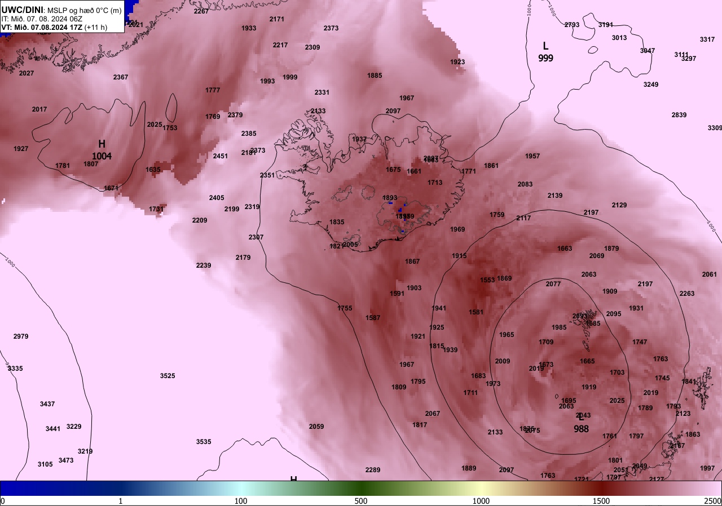Click the freezing level value 3535
This screenshot has width=722, height=506.
click(x=204, y=442)
